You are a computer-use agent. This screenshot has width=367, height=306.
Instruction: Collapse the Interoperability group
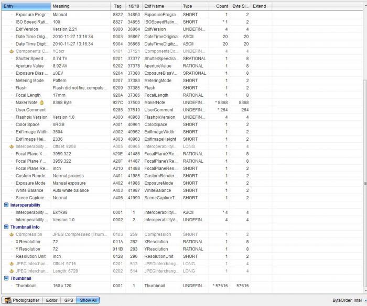[6, 205]
